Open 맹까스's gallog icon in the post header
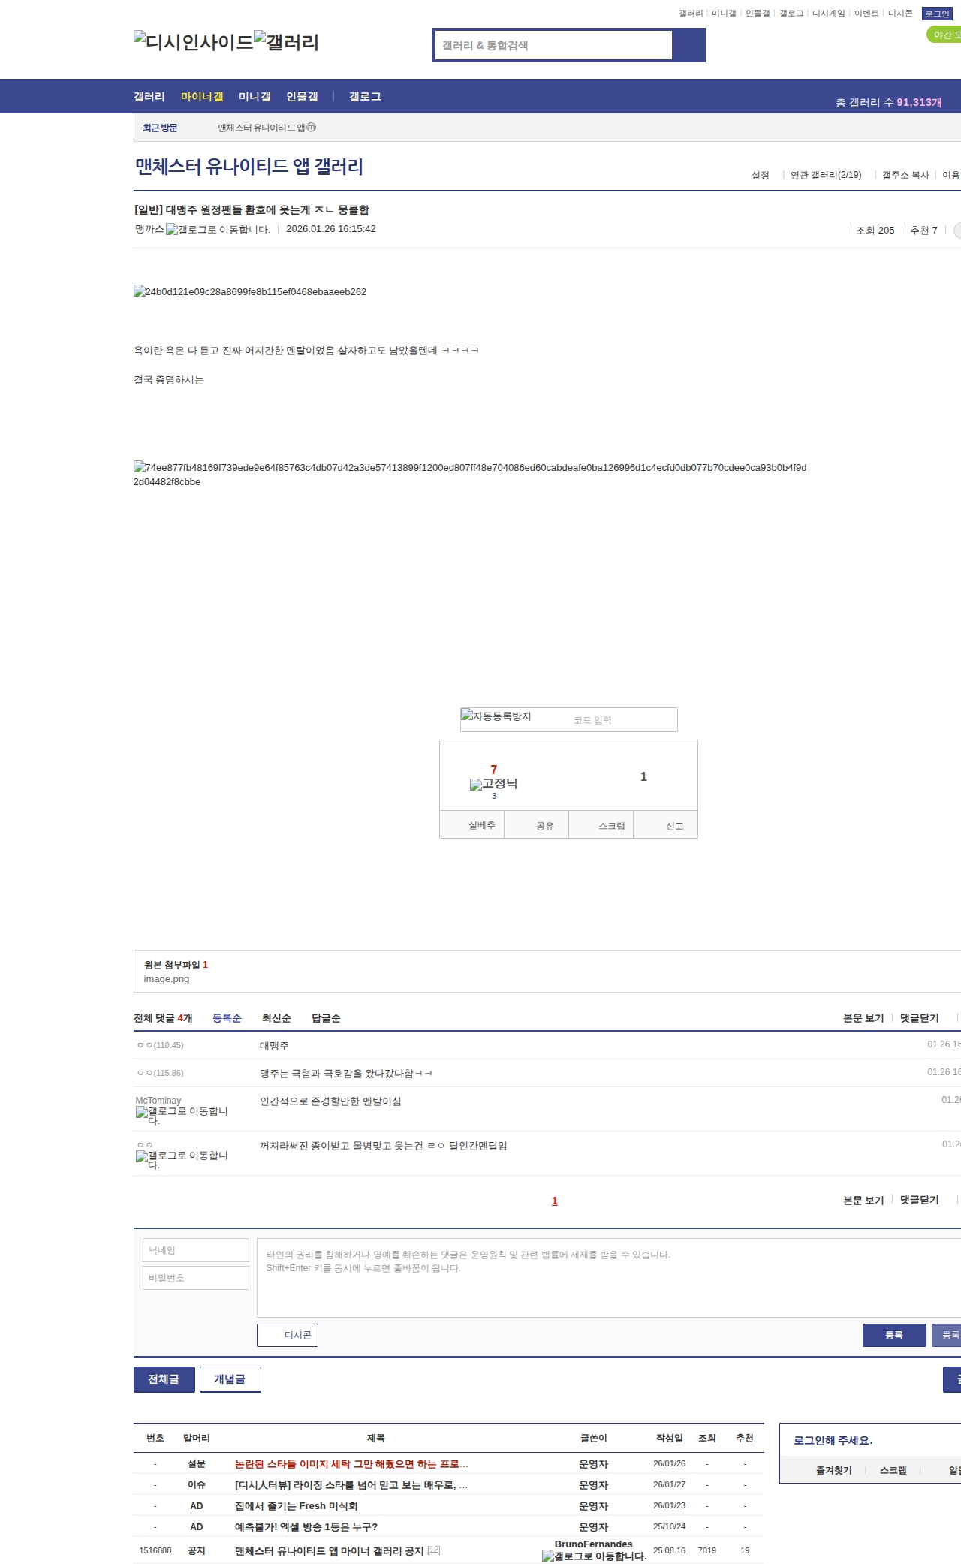 click(x=218, y=230)
